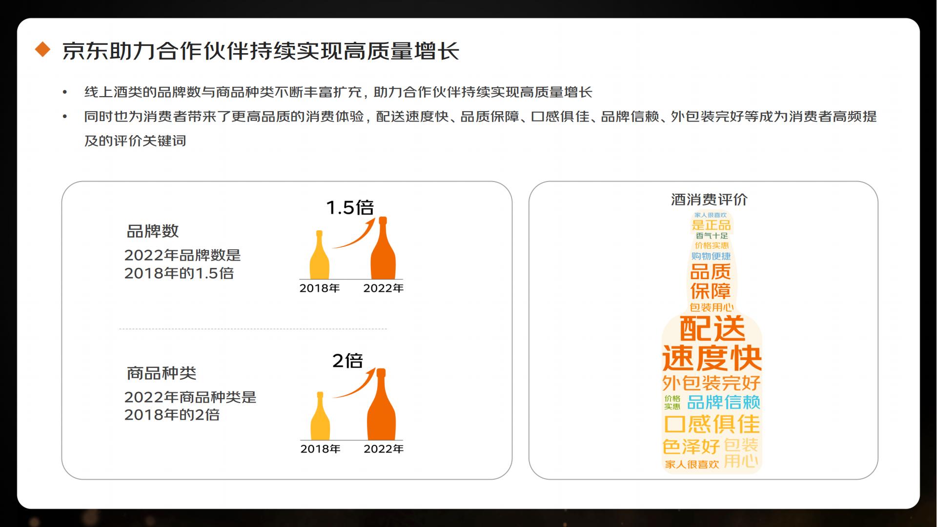Click the 商品种类 heading
The width and height of the screenshot is (937, 527).
(x=162, y=373)
